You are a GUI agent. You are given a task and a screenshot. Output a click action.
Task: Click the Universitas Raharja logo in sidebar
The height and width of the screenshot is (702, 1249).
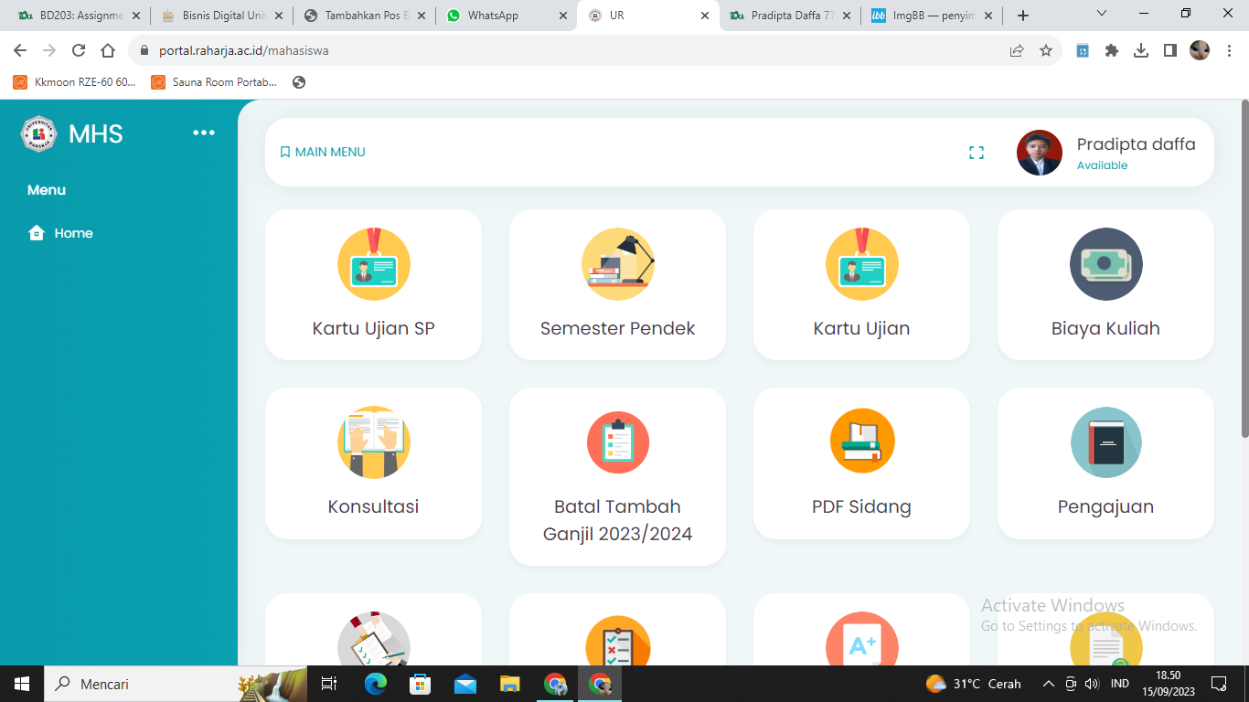(38, 133)
